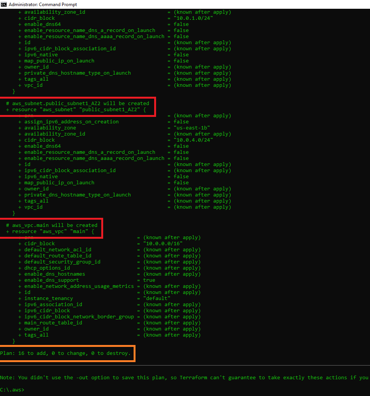This screenshot has width=370, height=396.
Task: Click the enable_dns_support attribute
Action: tap(52, 280)
